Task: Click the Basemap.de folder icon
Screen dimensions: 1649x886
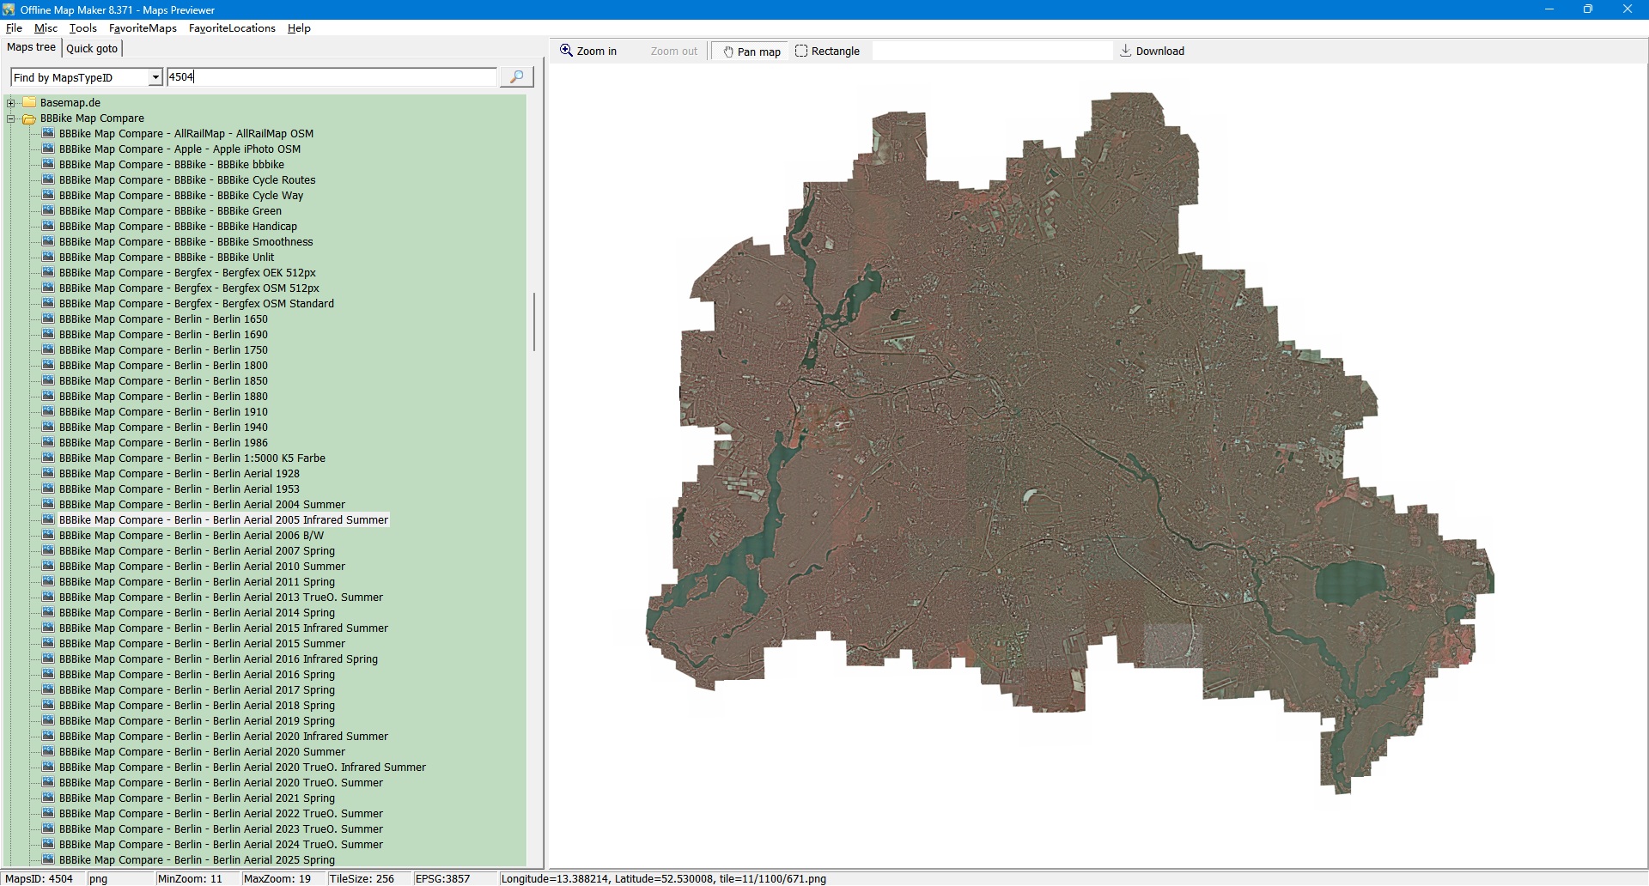Action: click(29, 103)
